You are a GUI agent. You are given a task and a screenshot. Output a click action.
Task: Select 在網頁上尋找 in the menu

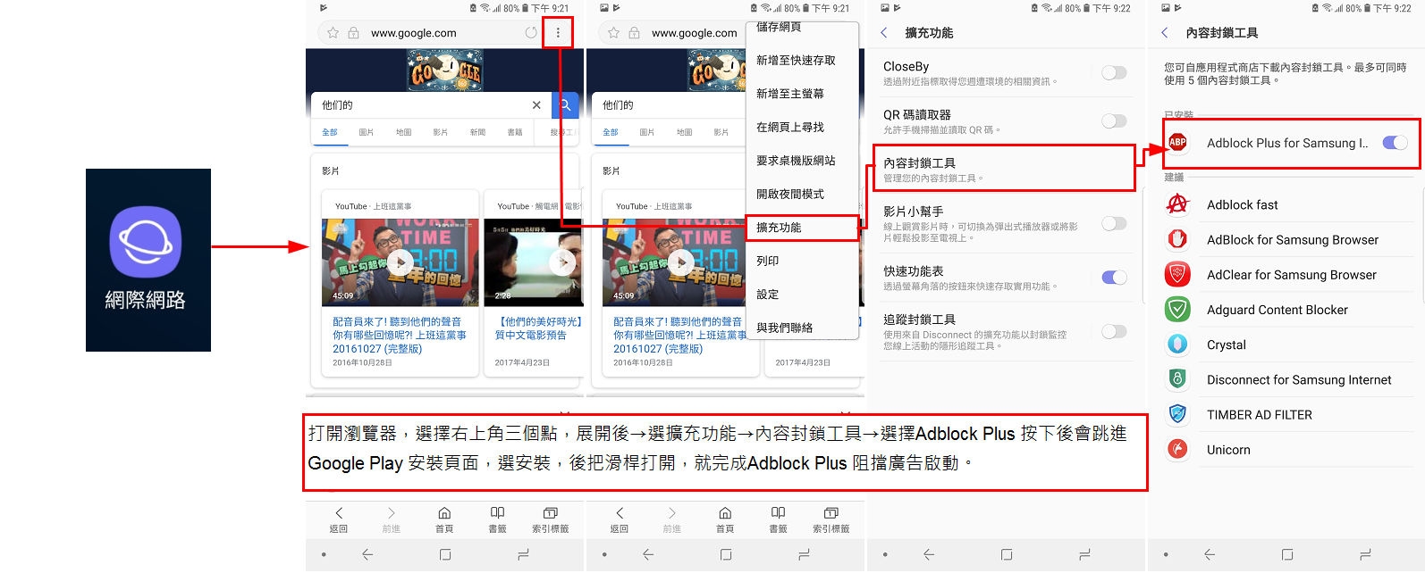pyautogui.click(x=803, y=128)
